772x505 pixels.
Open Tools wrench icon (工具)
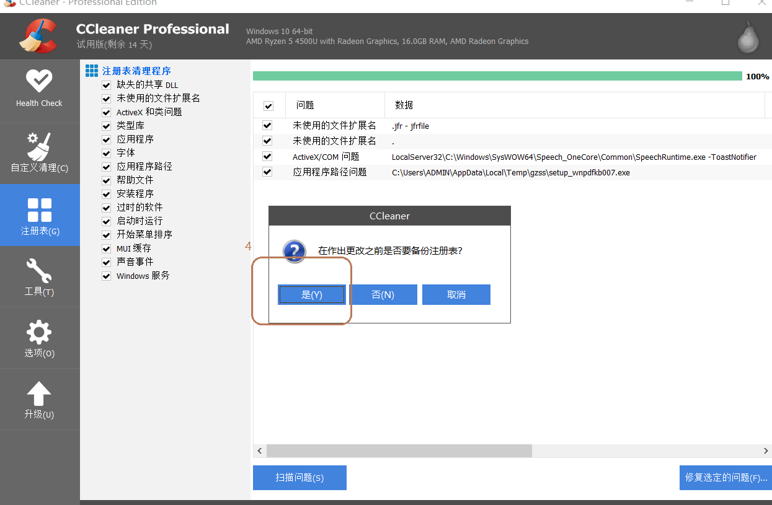pos(39,271)
